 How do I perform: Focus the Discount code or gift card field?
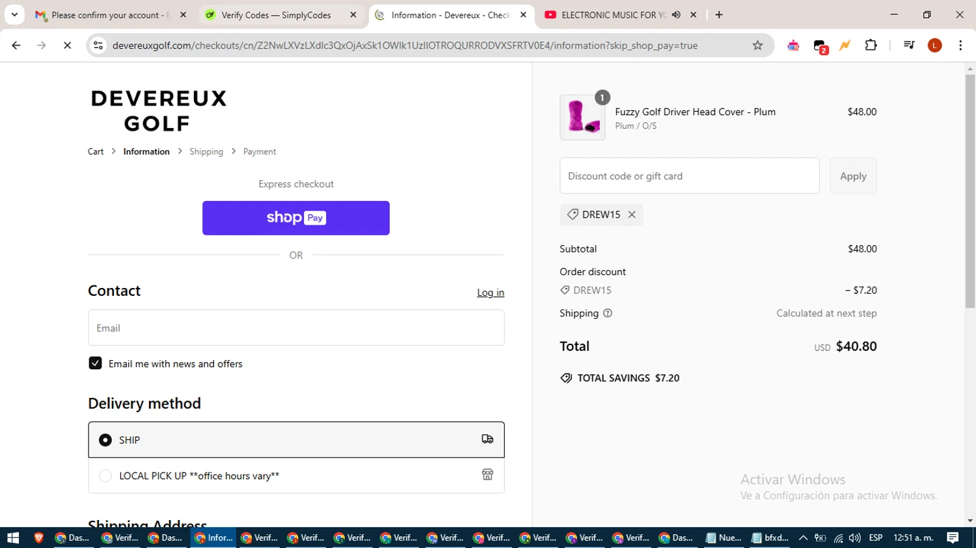coord(689,176)
